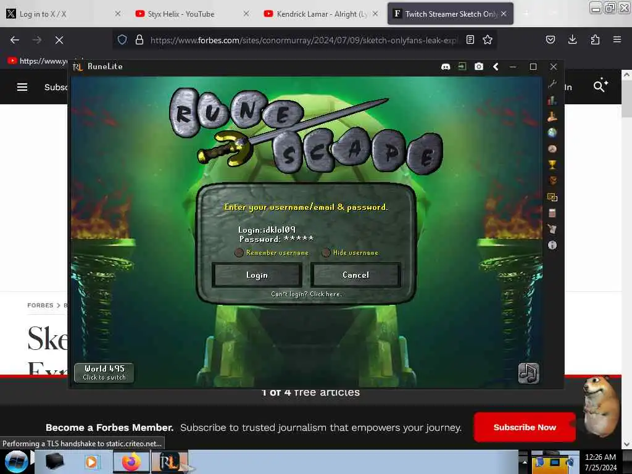Open Discord link in RuneLite title bar
This screenshot has height=474, width=632.
click(446, 67)
